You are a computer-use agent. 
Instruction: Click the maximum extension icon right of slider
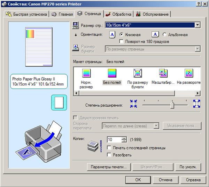(x=196, y=104)
